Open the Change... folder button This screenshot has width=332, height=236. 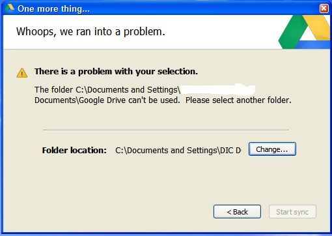click(x=272, y=149)
